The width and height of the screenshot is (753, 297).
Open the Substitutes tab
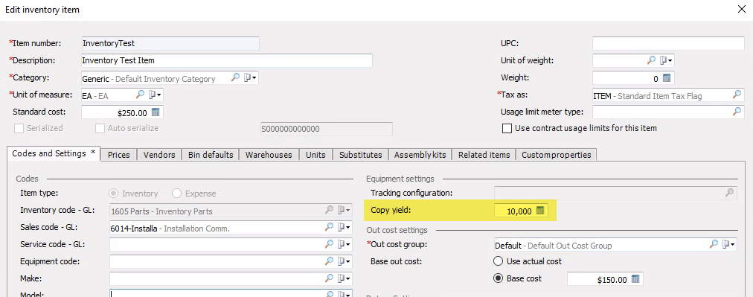pos(361,155)
